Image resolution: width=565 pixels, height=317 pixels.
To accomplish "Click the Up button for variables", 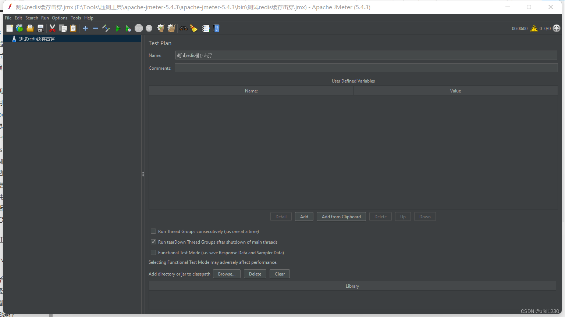I will point(403,216).
